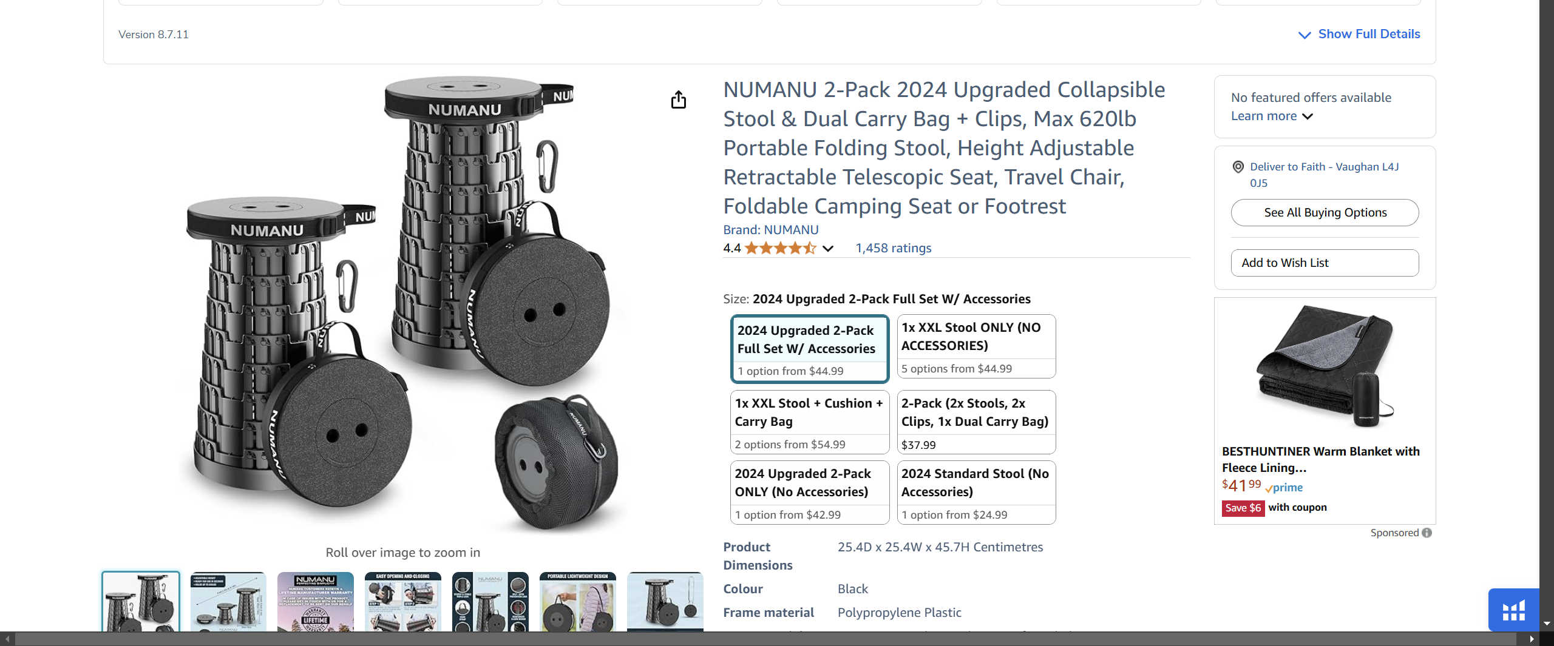
Task: Click the prime badge on blanket ad
Action: tap(1284, 488)
